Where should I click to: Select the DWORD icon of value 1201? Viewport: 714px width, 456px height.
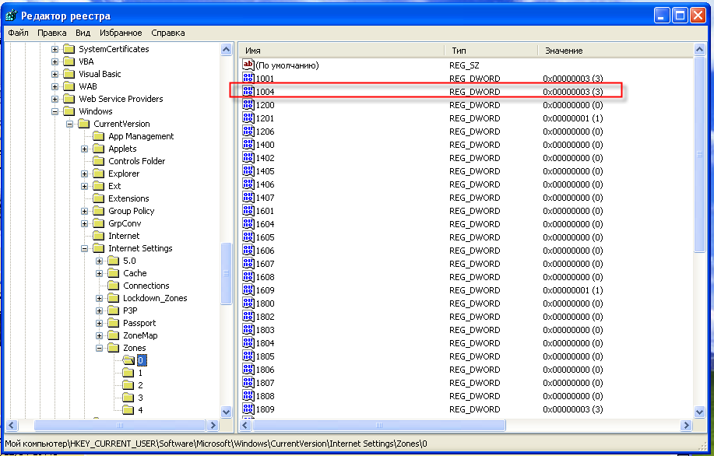click(248, 118)
